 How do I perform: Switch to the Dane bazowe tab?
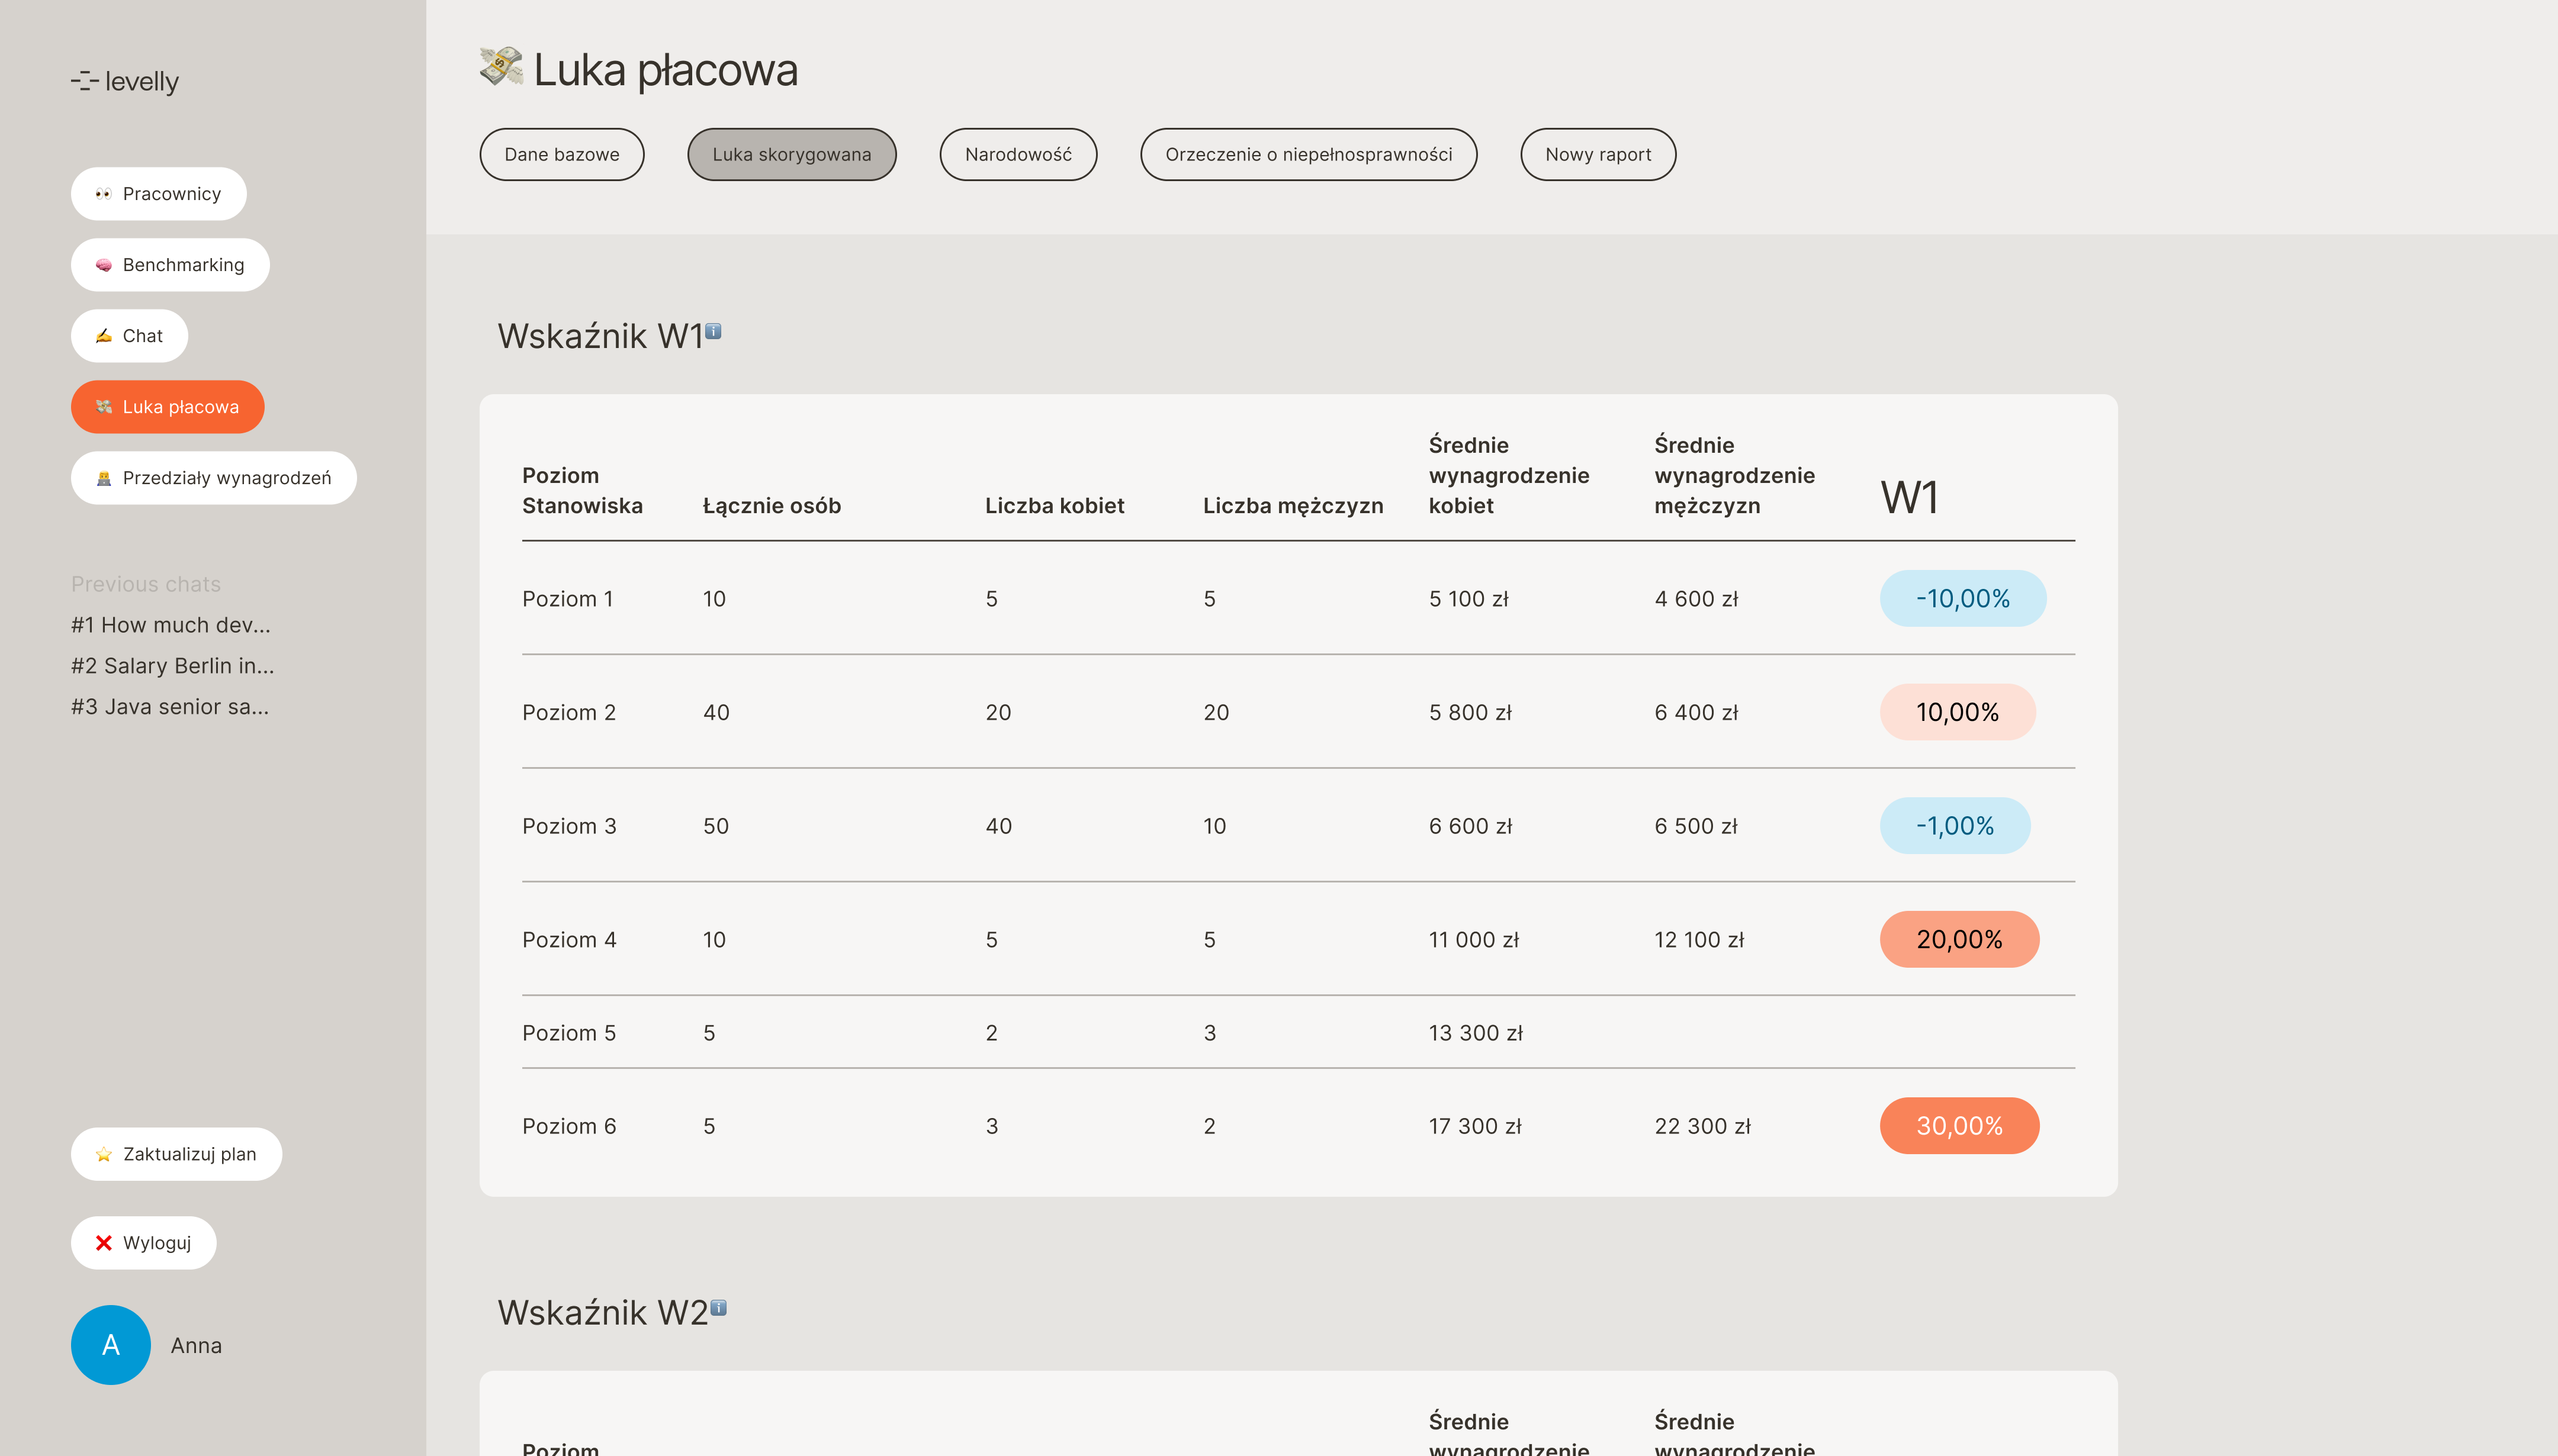[x=562, y=154]
